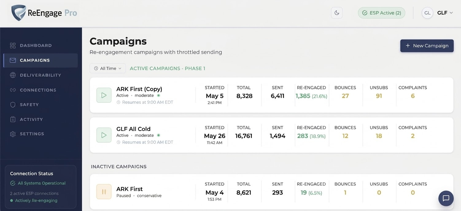Viewport: 461px width, 211px height.
Task: Toggle dark mode with moon icon
Action: click(x=337, y=13)
